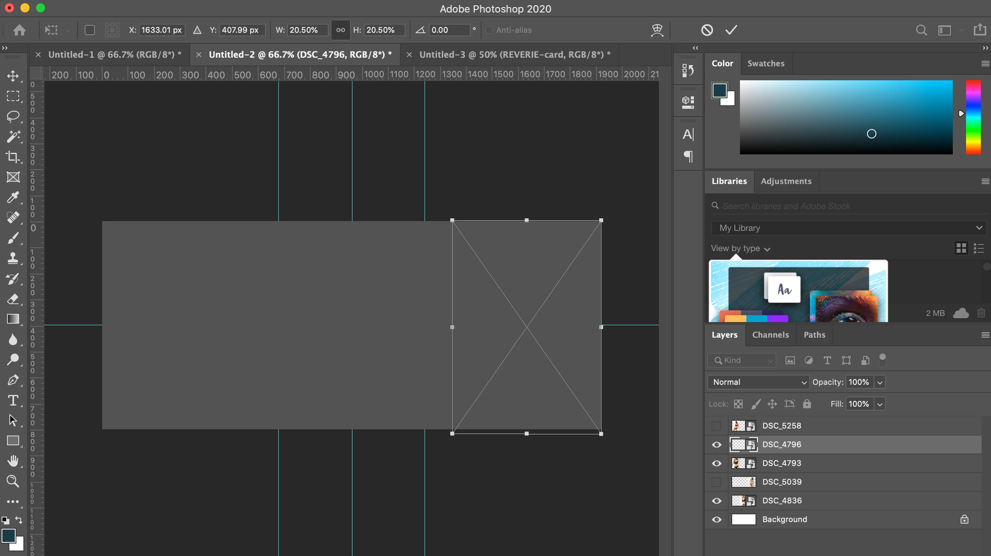Hide the DSC_4793 layer
The image size is (991, 556).
point(717,464)
